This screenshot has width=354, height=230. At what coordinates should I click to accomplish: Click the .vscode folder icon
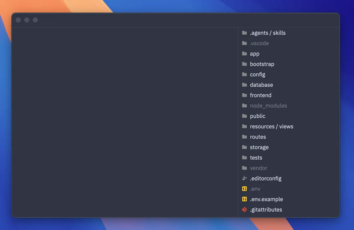pos(244,43)
